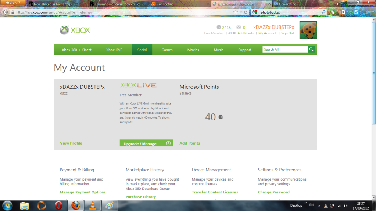Click inside the Search All field
The width and height of the screenshot is (376, 211).
[x=285, y=50]
